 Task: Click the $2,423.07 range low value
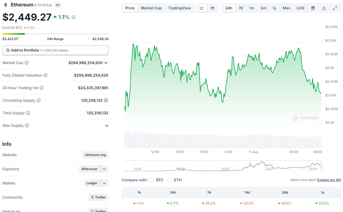[10, 39]
